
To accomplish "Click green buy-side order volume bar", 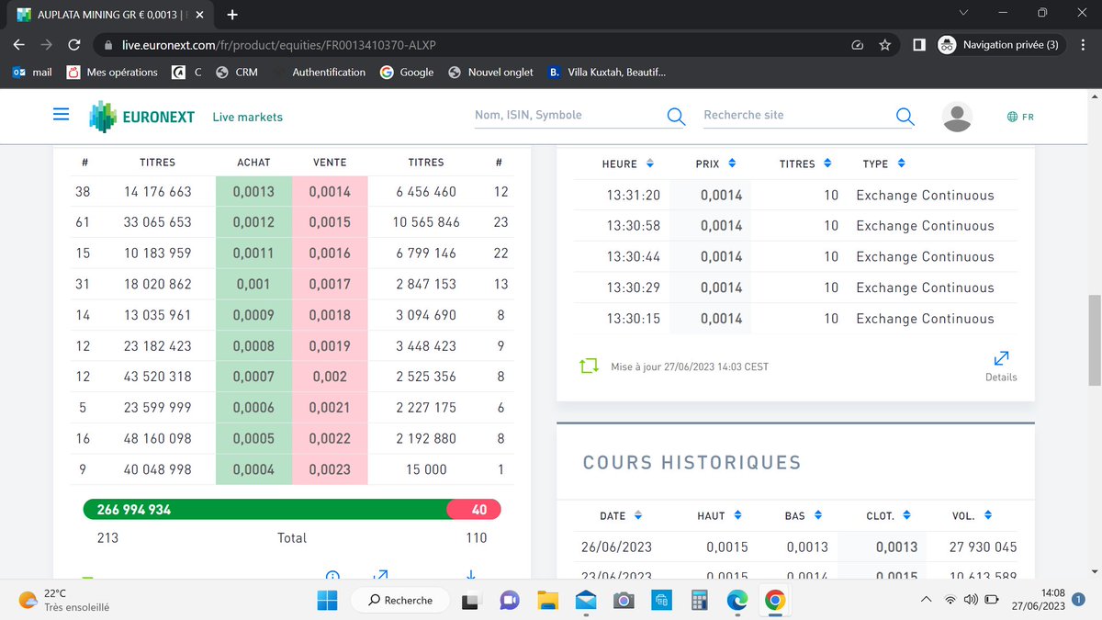I will pos(265,509).
